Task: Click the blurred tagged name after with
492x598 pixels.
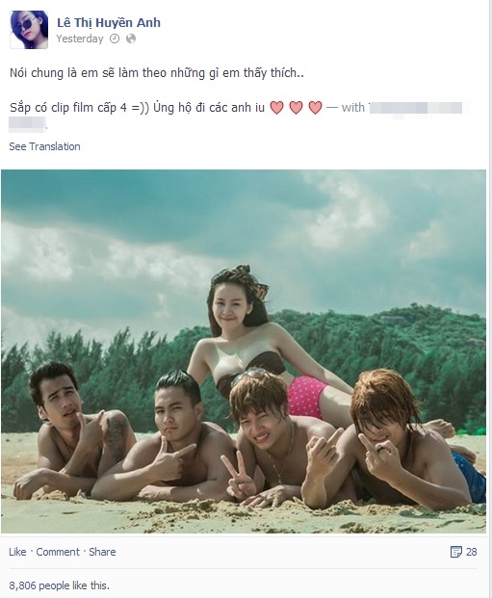Action: (x=415, y=108)
